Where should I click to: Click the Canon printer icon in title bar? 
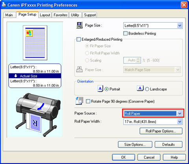pos(4,5)
